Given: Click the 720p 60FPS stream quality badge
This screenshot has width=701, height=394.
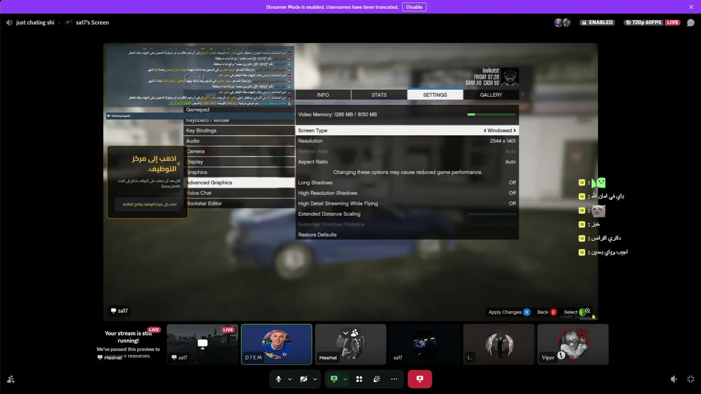Looking at the screenshot, I should click(x=645, y=22).
